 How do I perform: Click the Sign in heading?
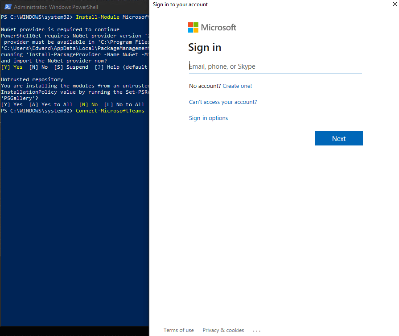click(205, 47)
